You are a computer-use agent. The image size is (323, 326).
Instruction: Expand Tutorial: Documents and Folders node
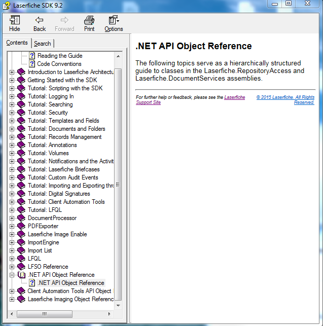tap(12, 129)
